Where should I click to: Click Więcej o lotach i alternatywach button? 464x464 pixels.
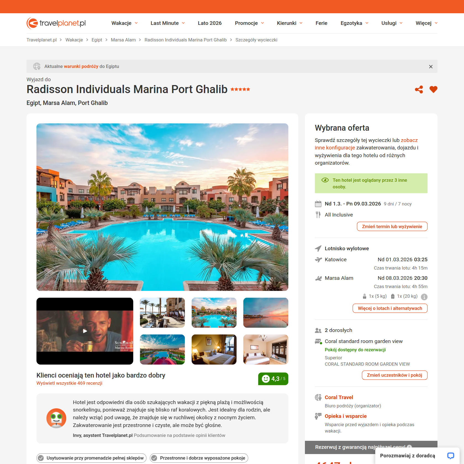(390, 308)
